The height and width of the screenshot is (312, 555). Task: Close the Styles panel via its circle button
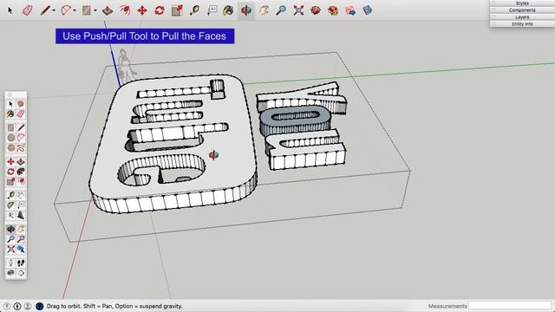coord(493,3)
